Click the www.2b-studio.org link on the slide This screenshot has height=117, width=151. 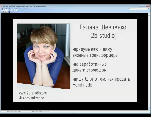(33, 93)
